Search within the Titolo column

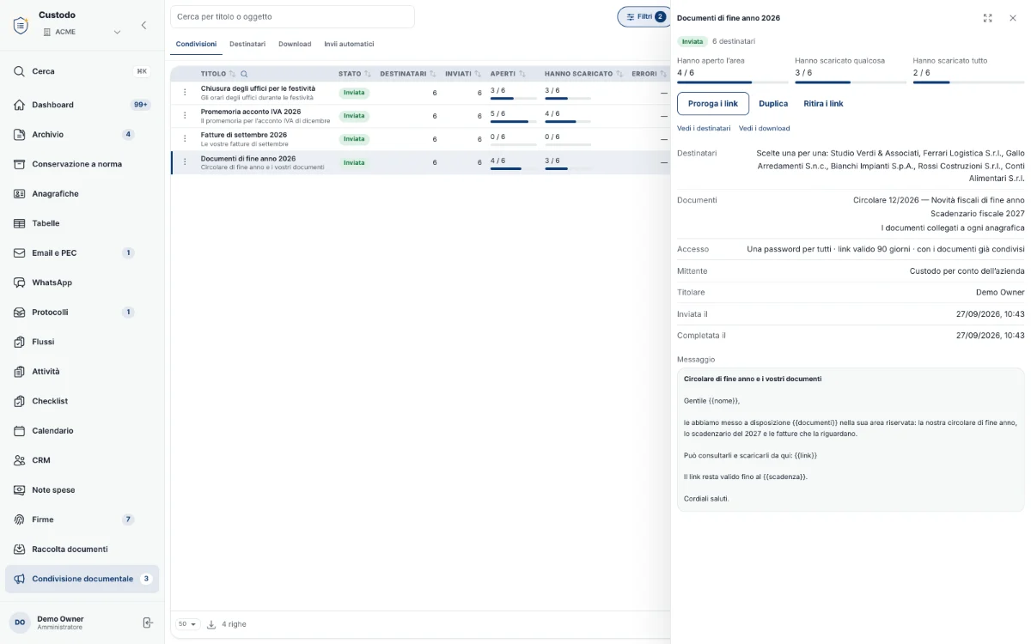[245, 74]
